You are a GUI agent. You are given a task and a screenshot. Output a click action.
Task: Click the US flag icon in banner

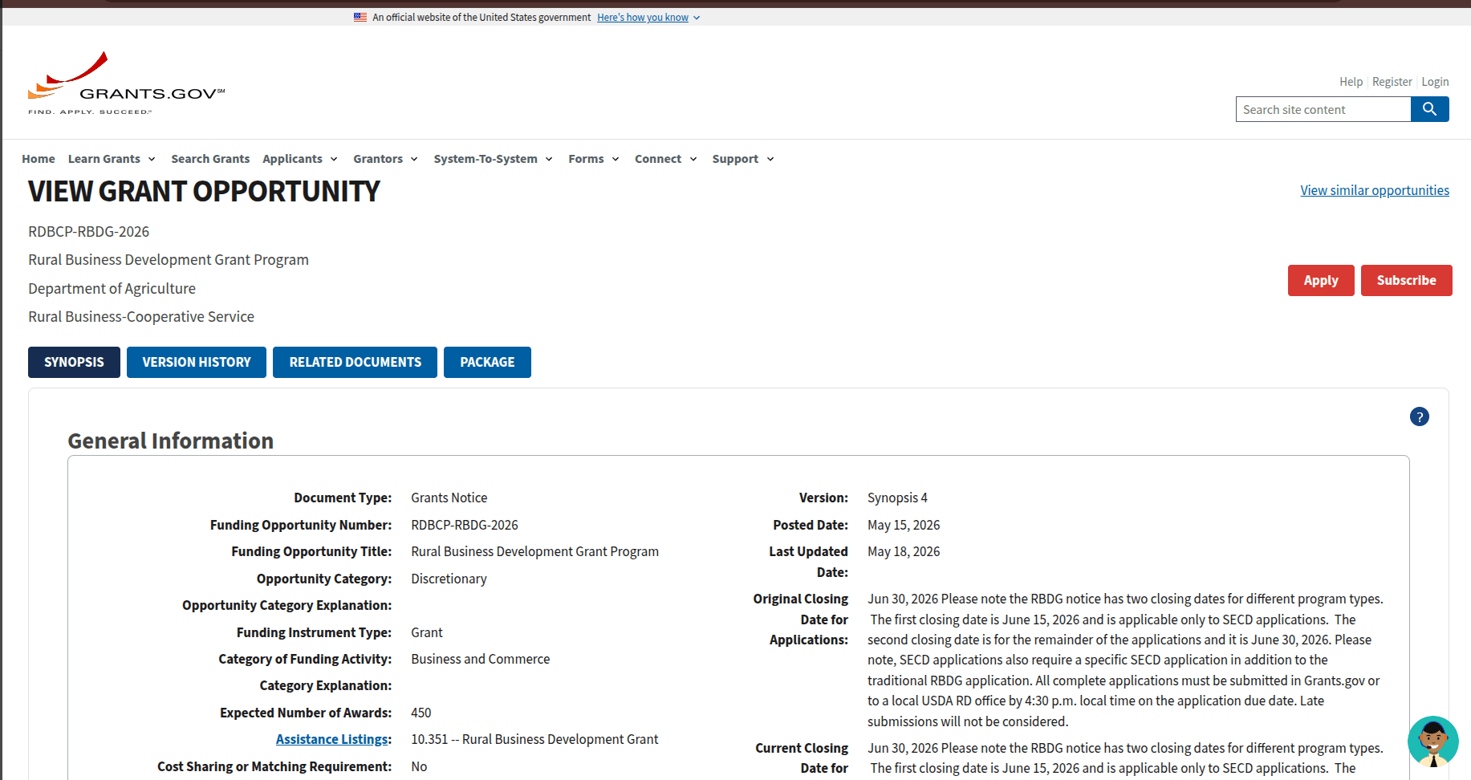pos(360,17)
